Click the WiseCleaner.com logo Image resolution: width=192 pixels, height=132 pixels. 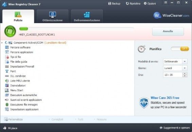tap(171, 15)
